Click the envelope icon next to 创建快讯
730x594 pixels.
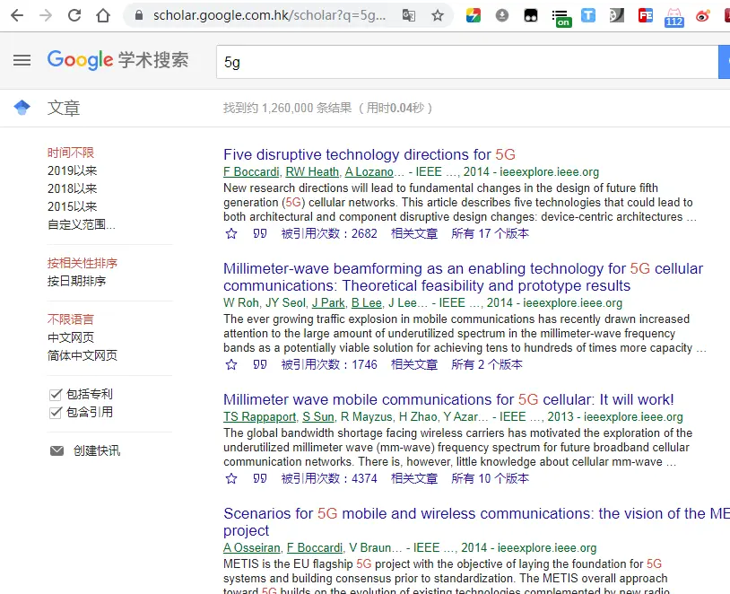[56, 450]
